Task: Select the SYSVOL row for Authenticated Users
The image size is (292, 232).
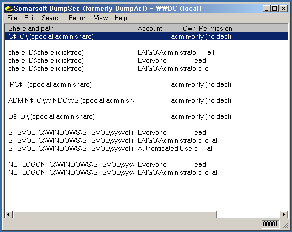Action: point(146,149)
